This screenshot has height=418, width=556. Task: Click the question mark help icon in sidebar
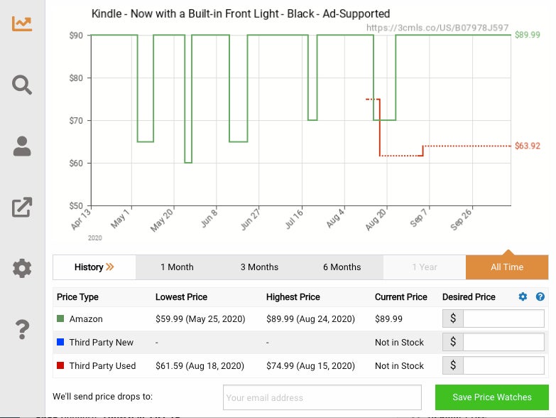coord(22,330)
